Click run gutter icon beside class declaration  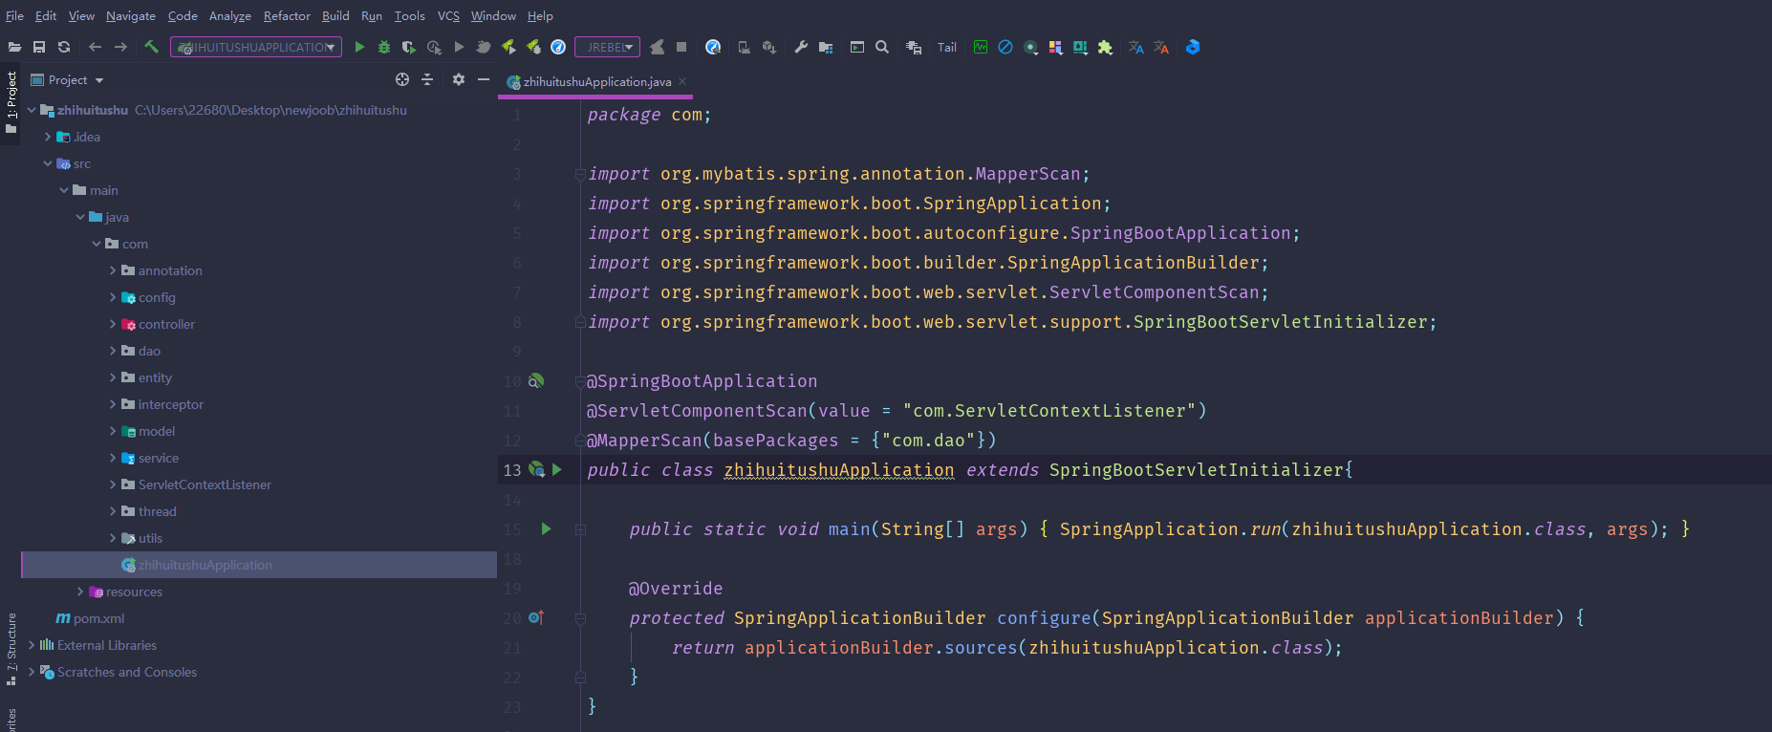tap(557, 469)
